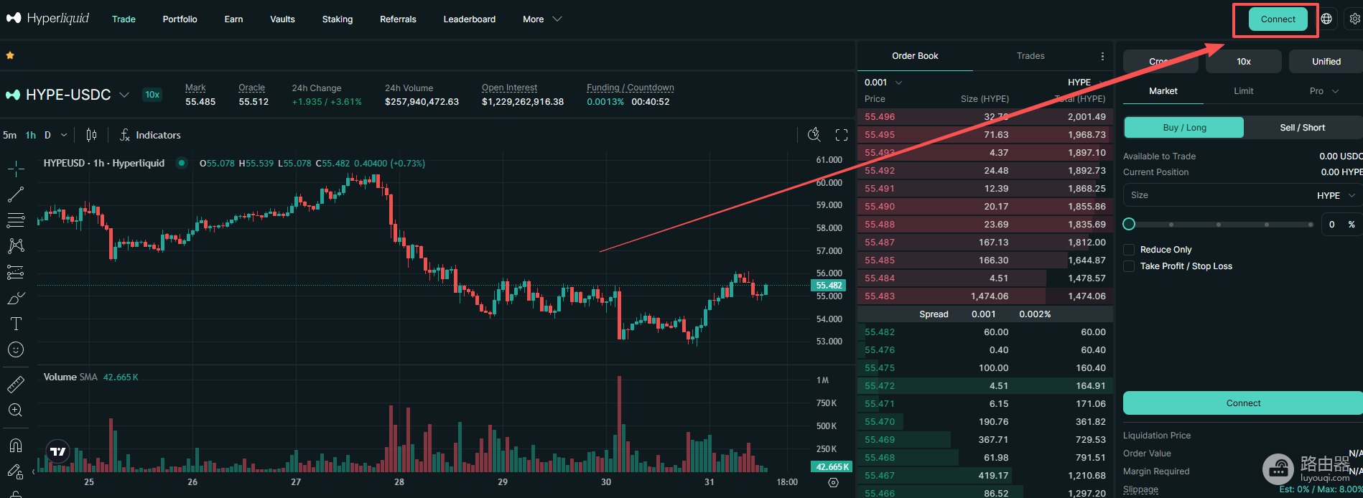Switch to the Trades tab
Viewport: 1363px width, 498px height.
[x=1031, y=56]
